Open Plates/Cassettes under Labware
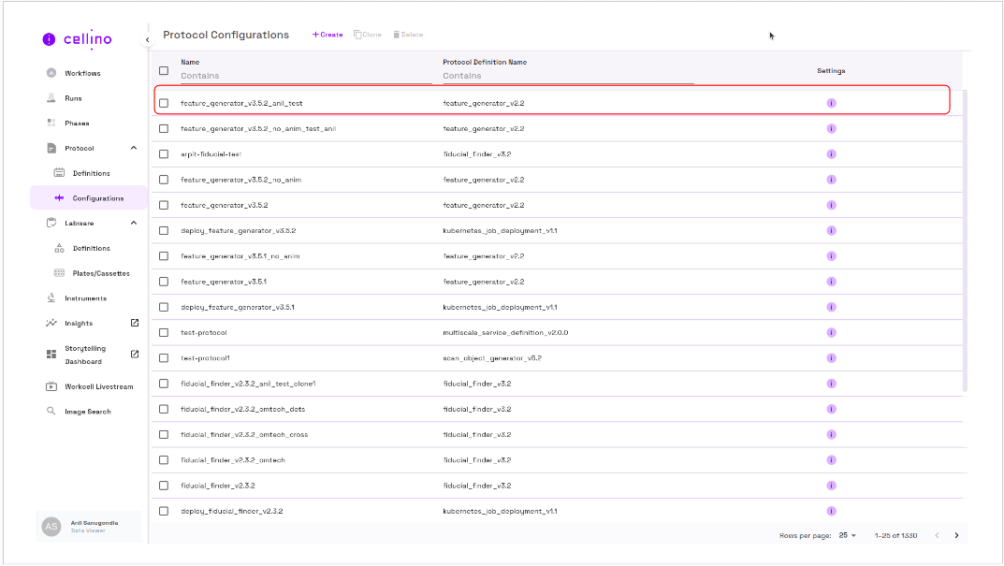The image size is (1004, 566). [101, 273]
